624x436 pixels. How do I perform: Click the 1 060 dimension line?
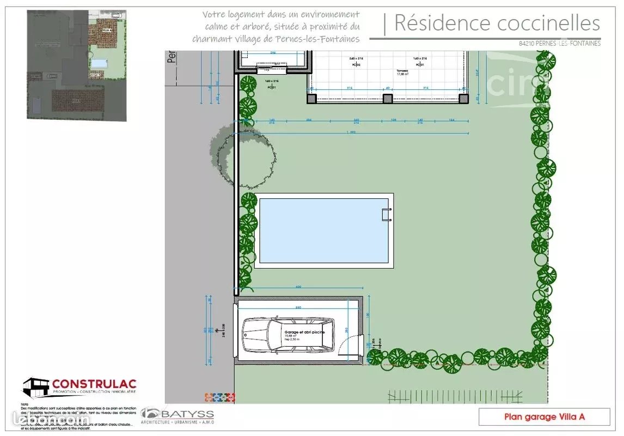(x=354, y=133)
